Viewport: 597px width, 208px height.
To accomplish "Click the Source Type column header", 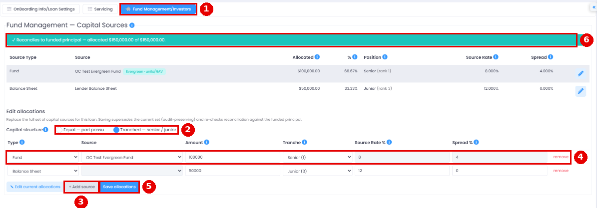I will (x=23, y=57).
